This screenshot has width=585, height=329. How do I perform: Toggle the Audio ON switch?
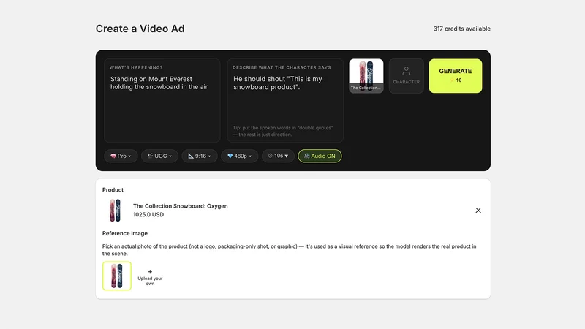pyautogui.click(x=320, y=156)
